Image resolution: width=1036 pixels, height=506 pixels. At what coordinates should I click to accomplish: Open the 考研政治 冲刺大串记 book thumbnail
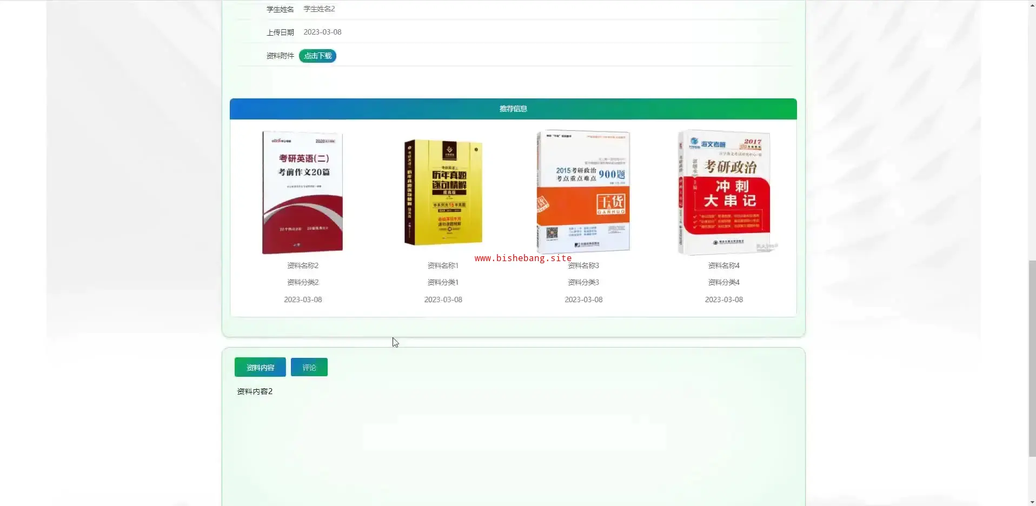[725, 192]
